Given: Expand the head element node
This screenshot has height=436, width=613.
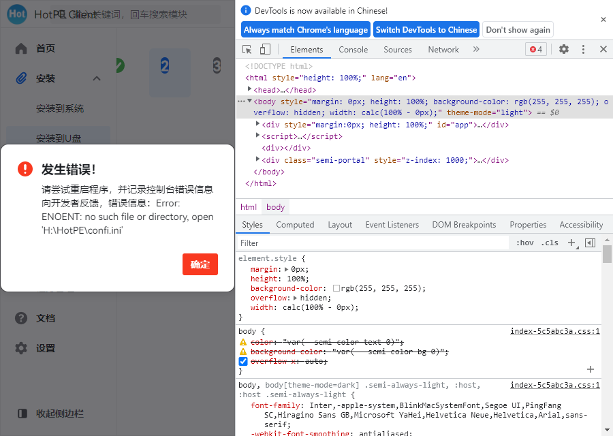Looking at the screenshot, I should pyautogui.click(x=250, y=90).
